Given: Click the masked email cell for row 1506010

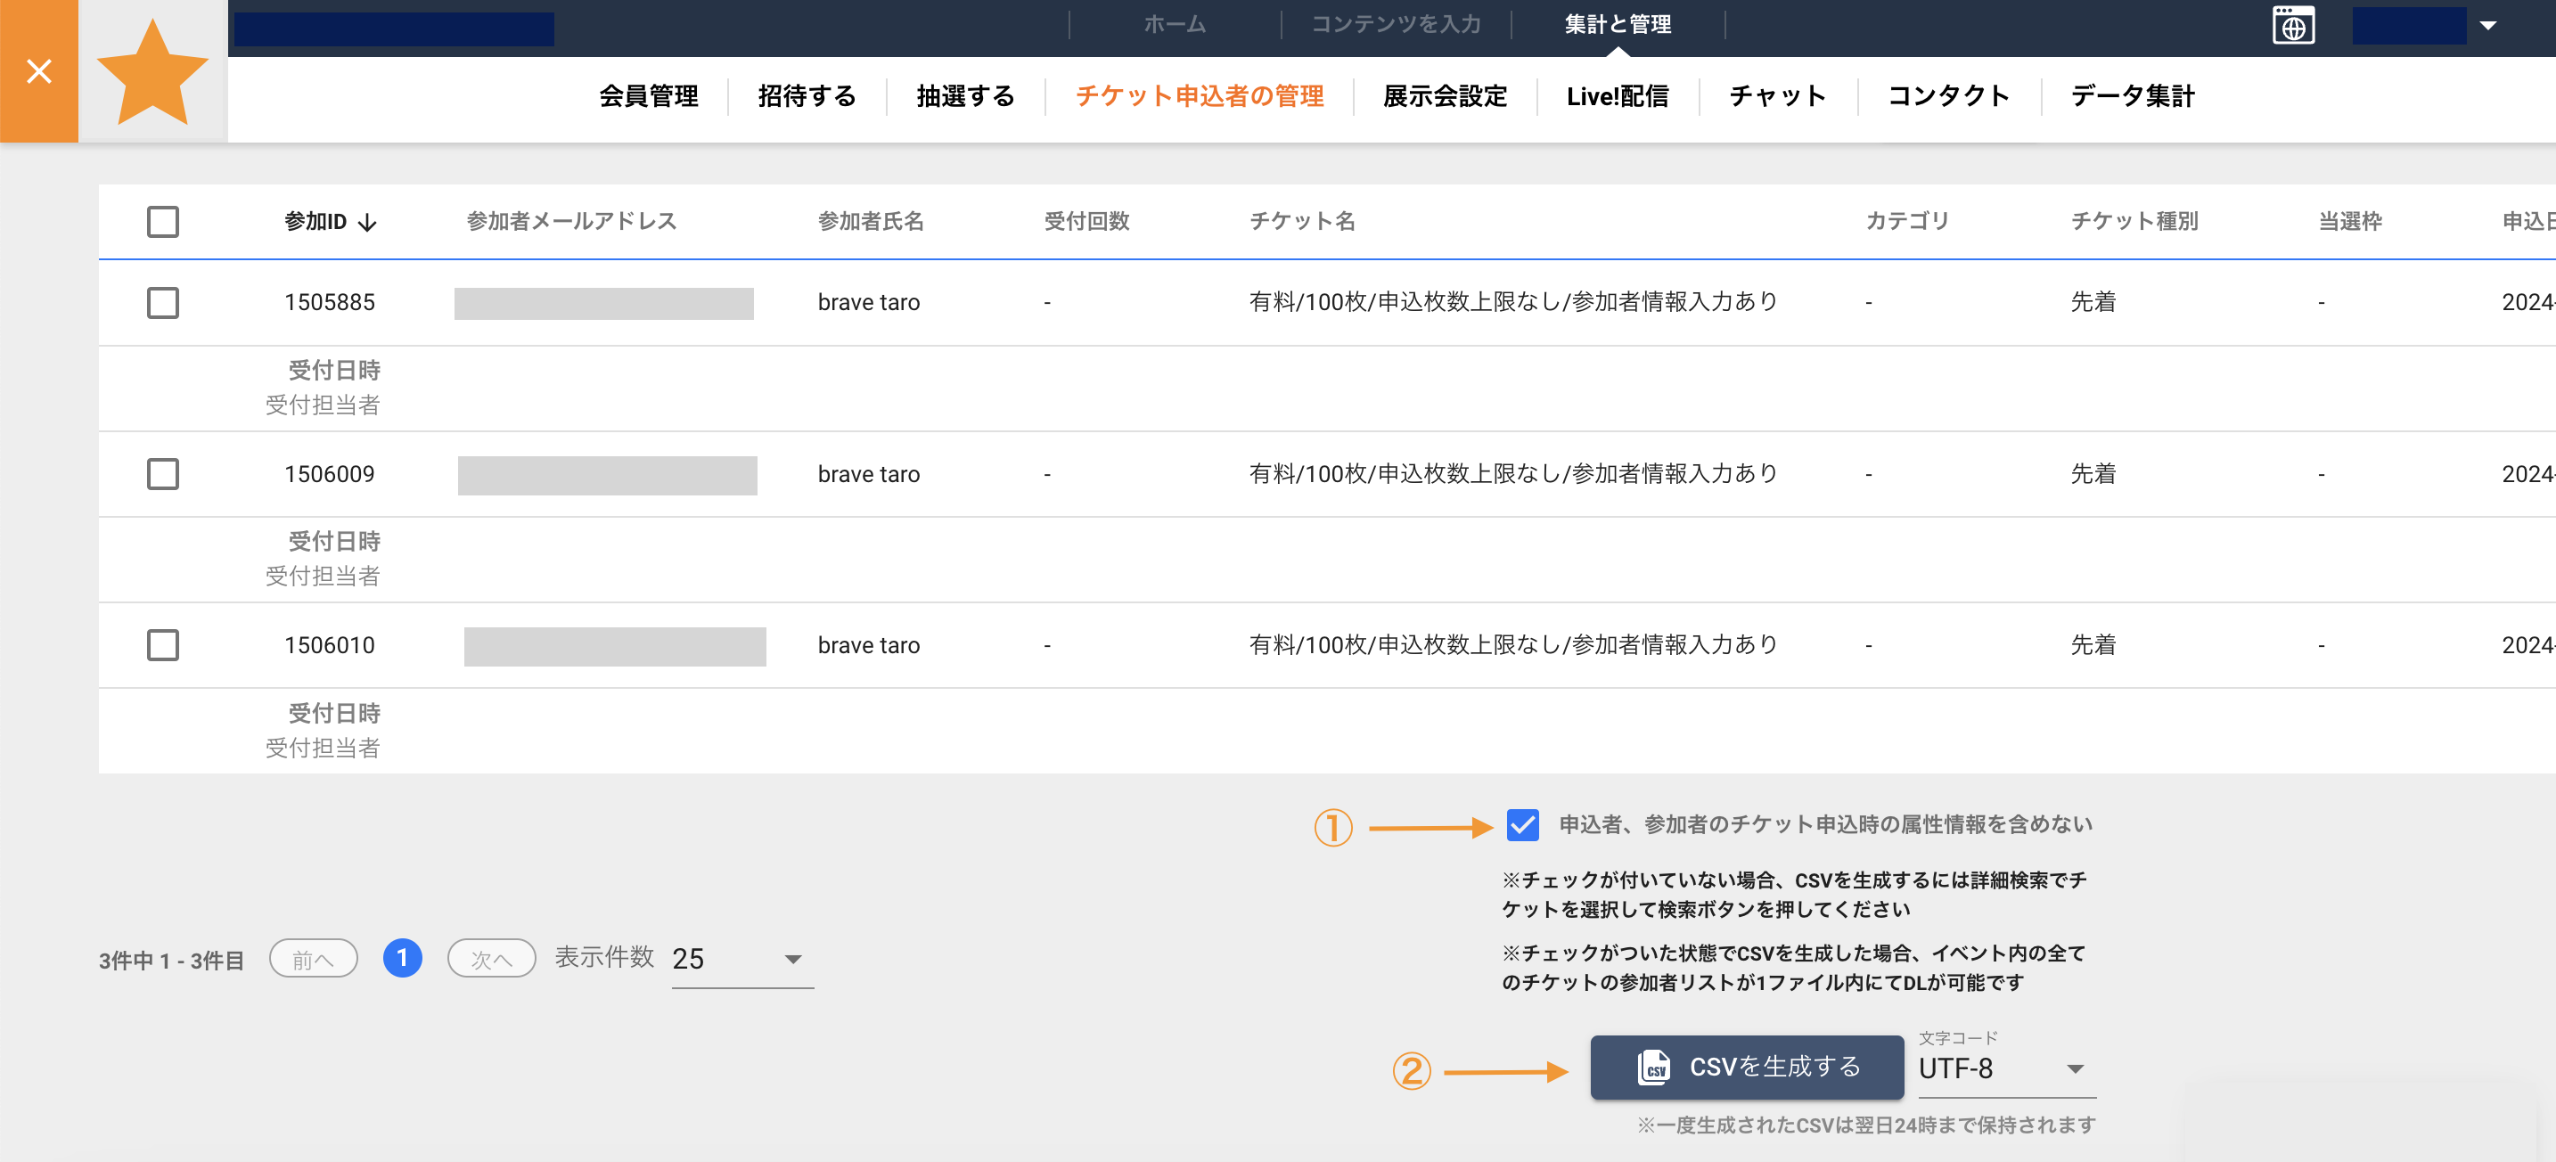Looking at the screenshot, I should pos(615,647).
